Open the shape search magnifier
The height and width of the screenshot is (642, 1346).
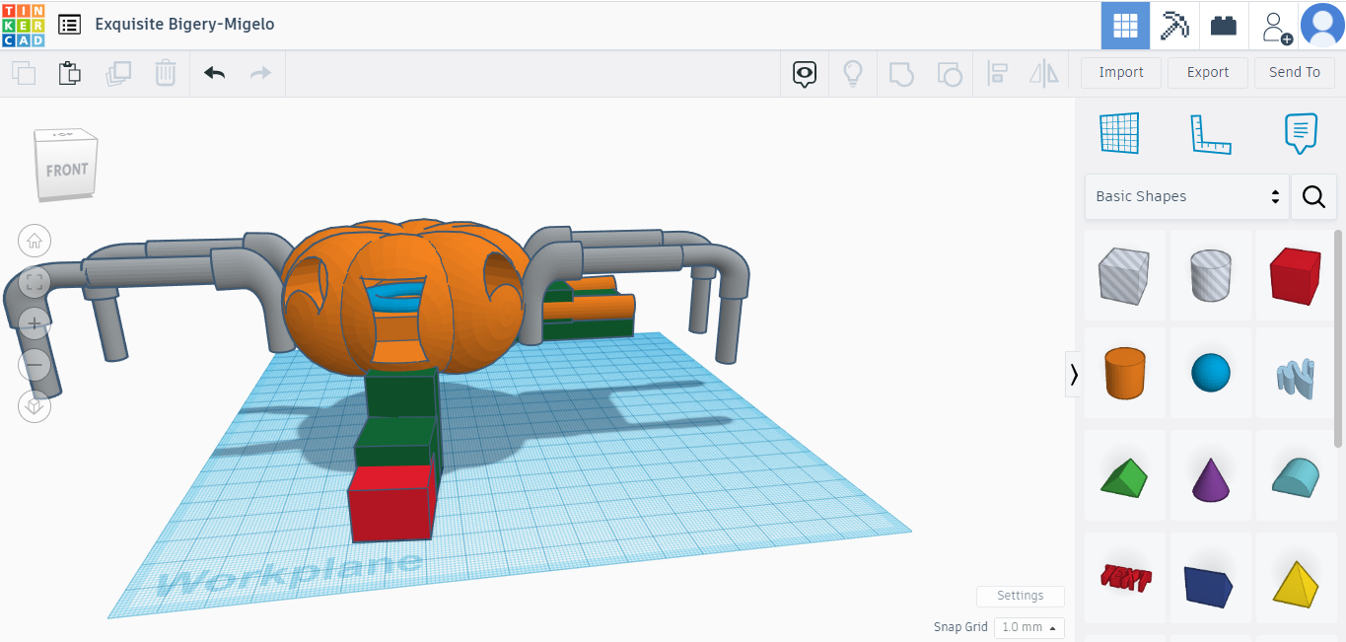(x=1313, y=196)
